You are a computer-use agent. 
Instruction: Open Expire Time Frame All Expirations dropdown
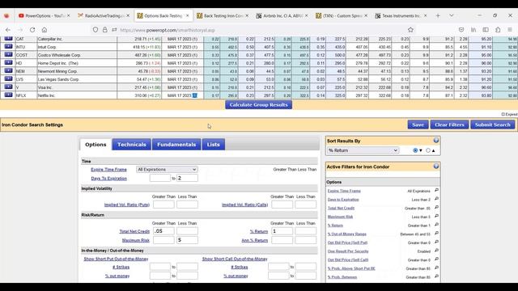click(167, 169)
